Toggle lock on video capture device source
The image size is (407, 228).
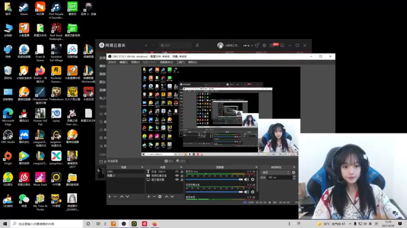point(182,175)
